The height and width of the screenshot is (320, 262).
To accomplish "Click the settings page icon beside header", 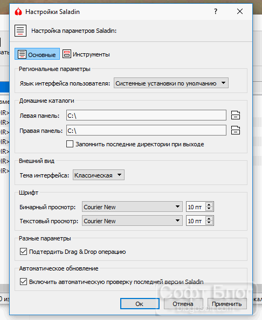I will point(20,31).
